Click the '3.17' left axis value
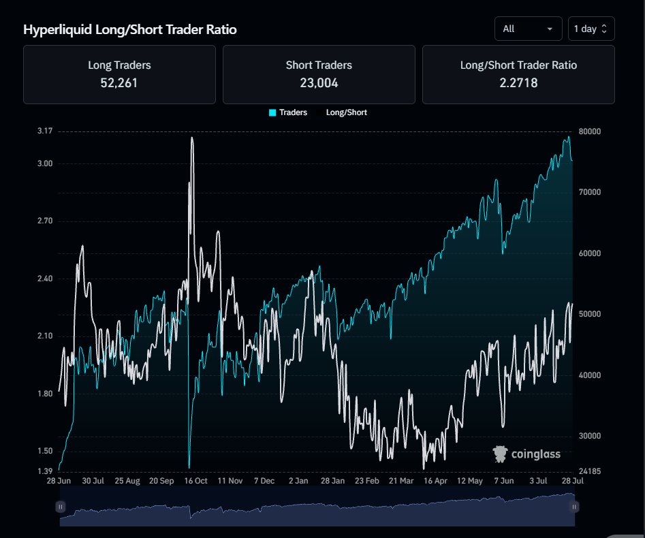 click(x=45, y=131)
